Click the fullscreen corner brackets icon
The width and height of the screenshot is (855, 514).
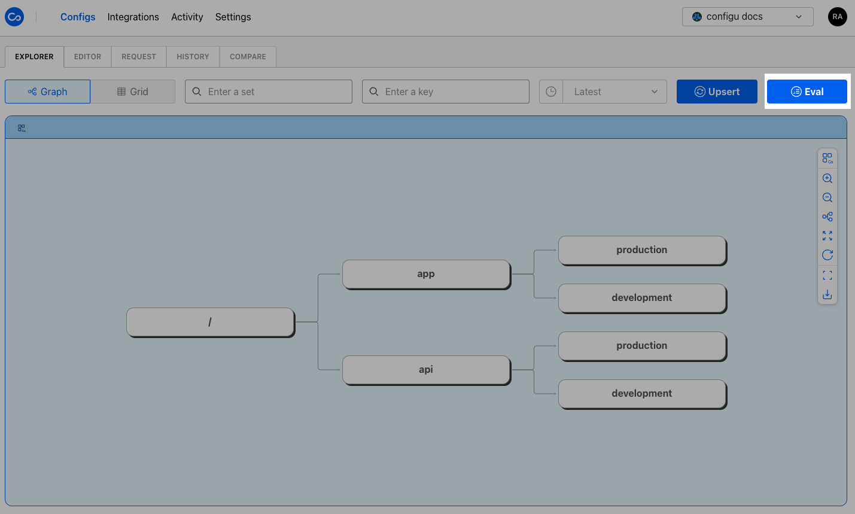pyautogui.click(x=827, y=275)
